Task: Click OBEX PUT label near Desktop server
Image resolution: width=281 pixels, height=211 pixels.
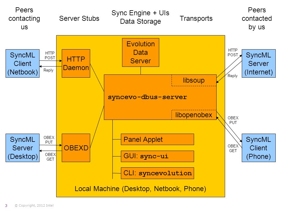Action: coord(49,140)
